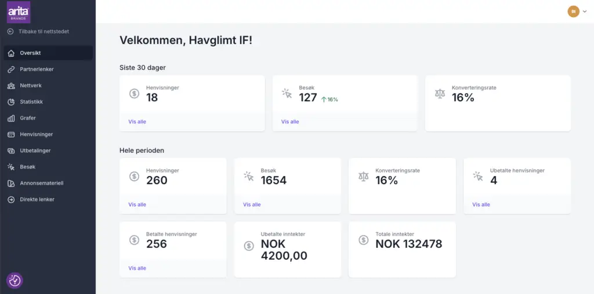Click the Arita Brands logo

pos(19,12)
